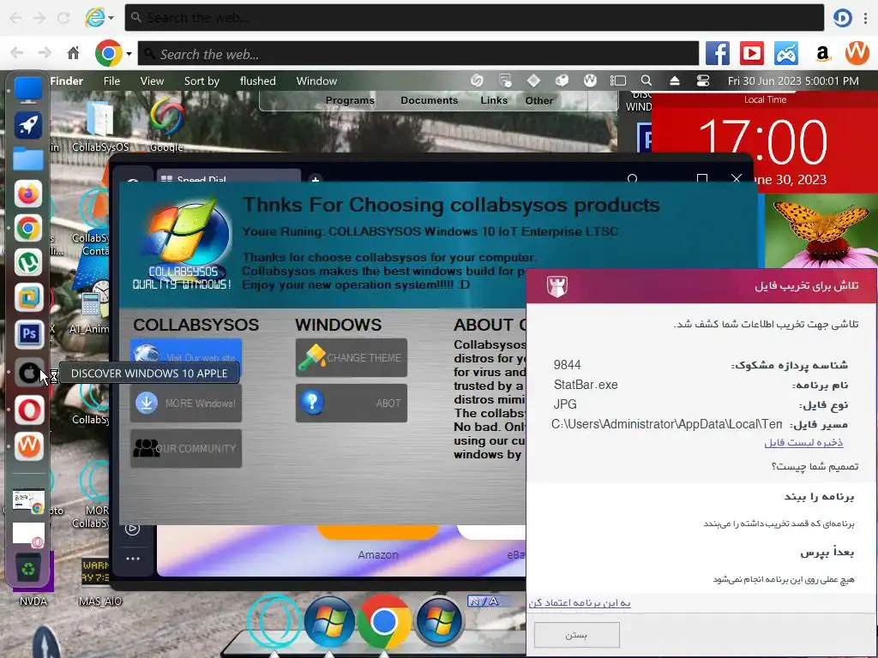Open the Window menu
This screenshot has width=878, height=658.
316,81
